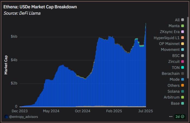Click the legend's vertical scrollbar
Viewport: 190px width, 123px height.
(x=188, y=54)
